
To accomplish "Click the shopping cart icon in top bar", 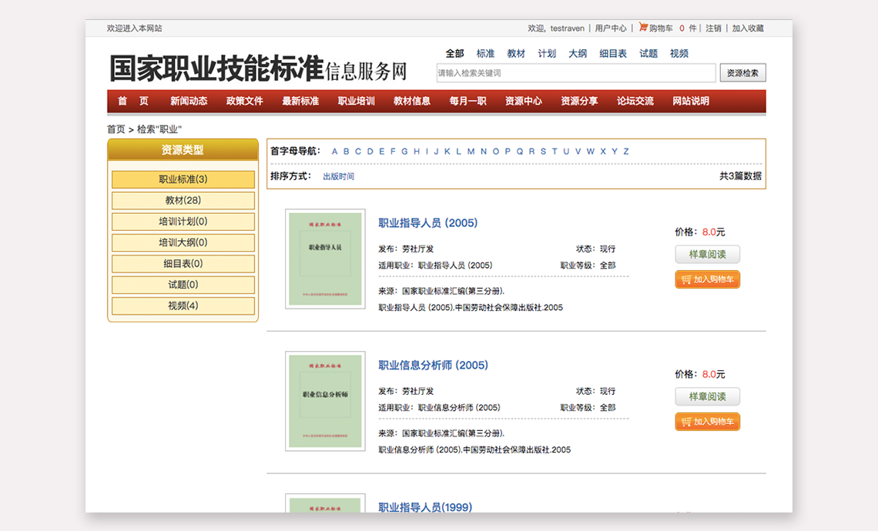I will 643,27.
